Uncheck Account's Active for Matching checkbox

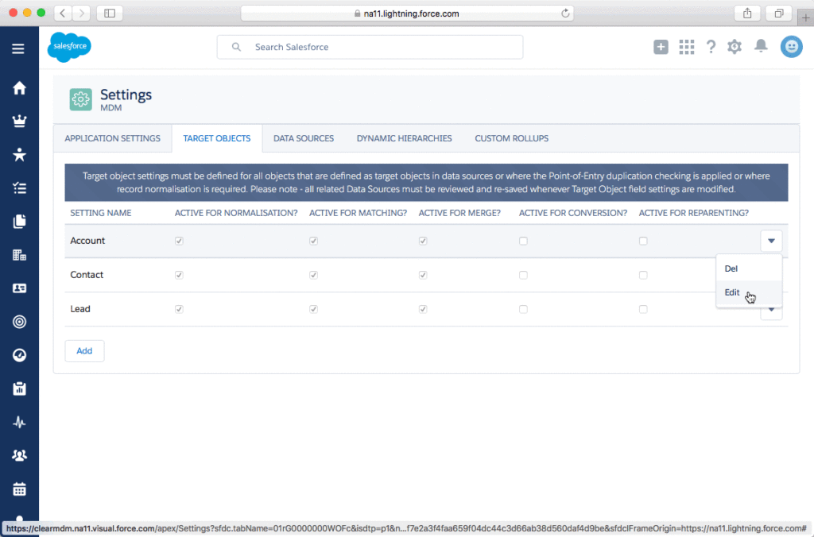click(313, 241)
